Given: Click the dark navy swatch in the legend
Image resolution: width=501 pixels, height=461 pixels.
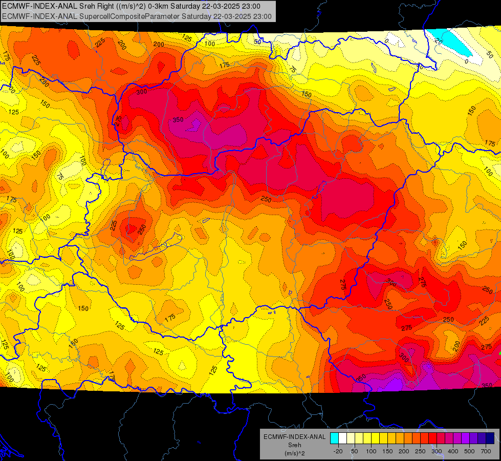Looking at the screenshot, I should 490,438.
